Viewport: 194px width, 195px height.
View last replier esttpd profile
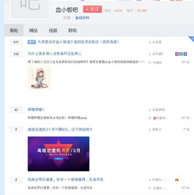click(157, 62)
